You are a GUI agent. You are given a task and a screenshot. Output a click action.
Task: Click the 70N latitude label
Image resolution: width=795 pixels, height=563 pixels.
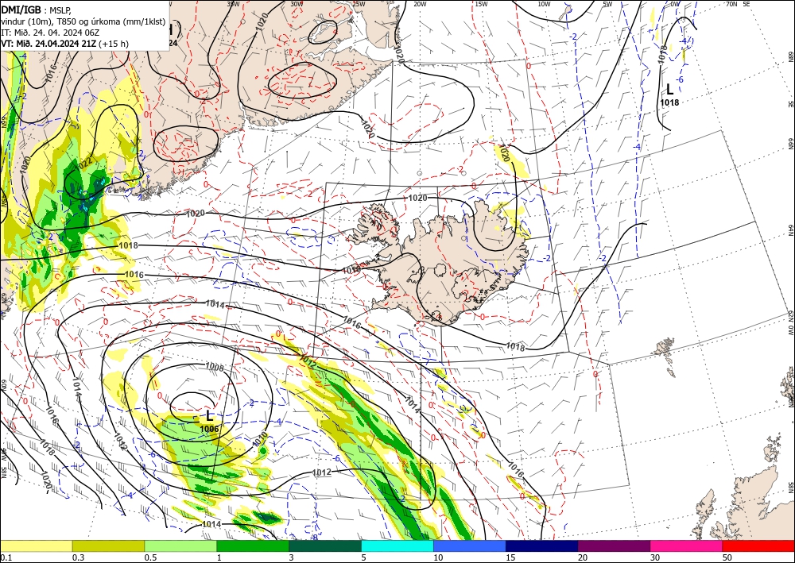click(x=731, y=4)
